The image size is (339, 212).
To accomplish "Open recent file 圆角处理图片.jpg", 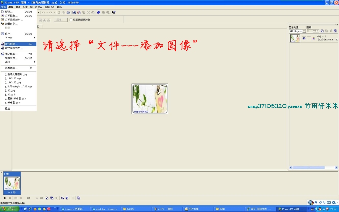I will click(x=19, y=74).
